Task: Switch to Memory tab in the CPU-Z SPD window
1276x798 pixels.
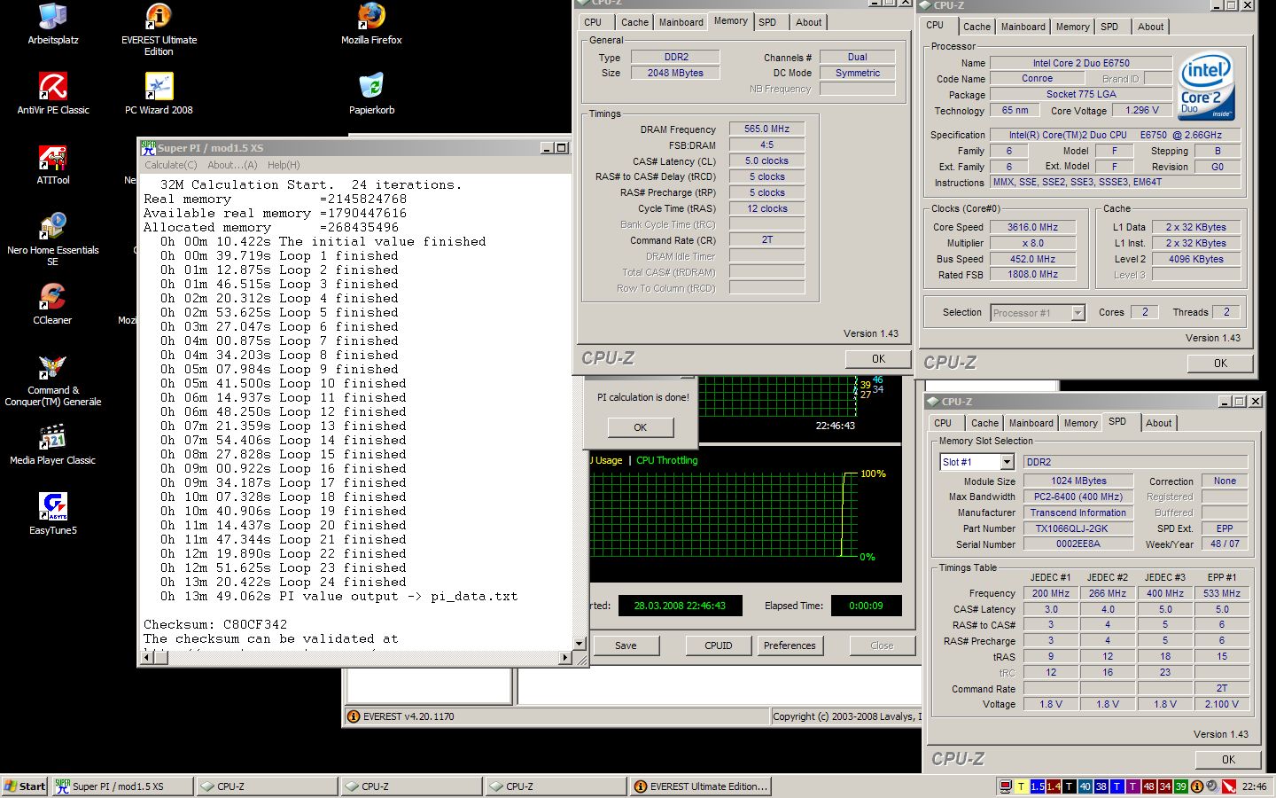Action: [x=1080, y=423]
